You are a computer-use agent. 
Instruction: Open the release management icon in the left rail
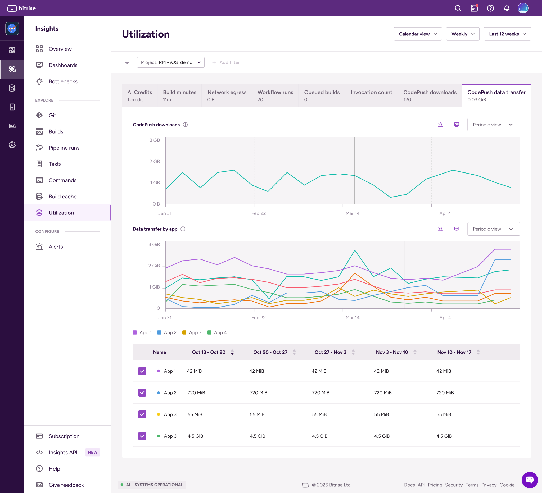pyautogui.click(x=12, y=107)
